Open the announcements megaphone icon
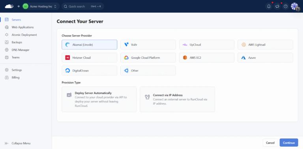Viewport: 303px width, 149px height. tap(277, 6)
